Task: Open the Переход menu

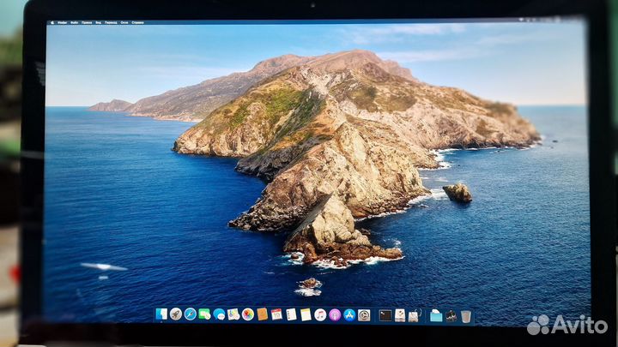Action: [111, 23]
